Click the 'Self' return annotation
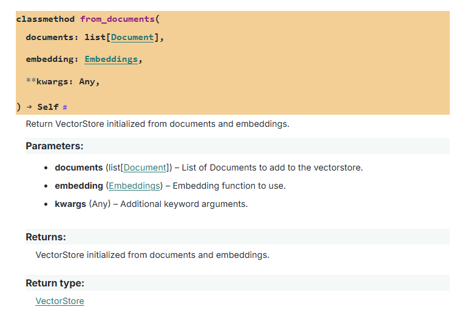Viewport: 468px width, 318px height. click(48, 107)
